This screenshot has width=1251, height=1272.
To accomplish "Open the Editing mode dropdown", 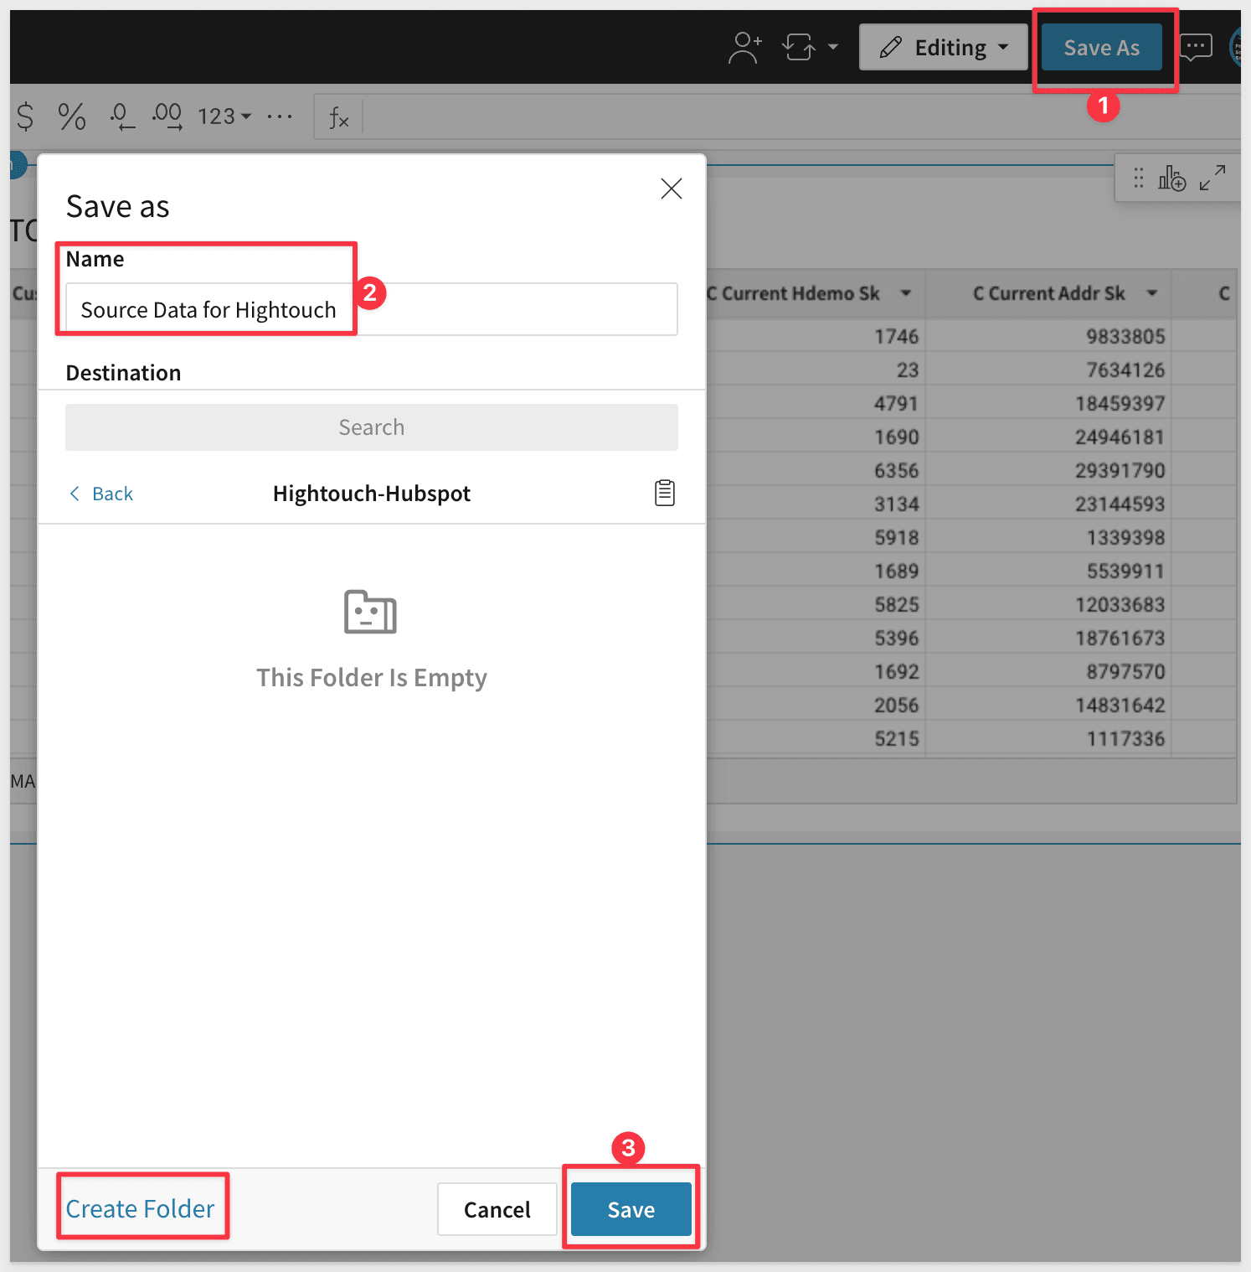I will pos(944,47).
